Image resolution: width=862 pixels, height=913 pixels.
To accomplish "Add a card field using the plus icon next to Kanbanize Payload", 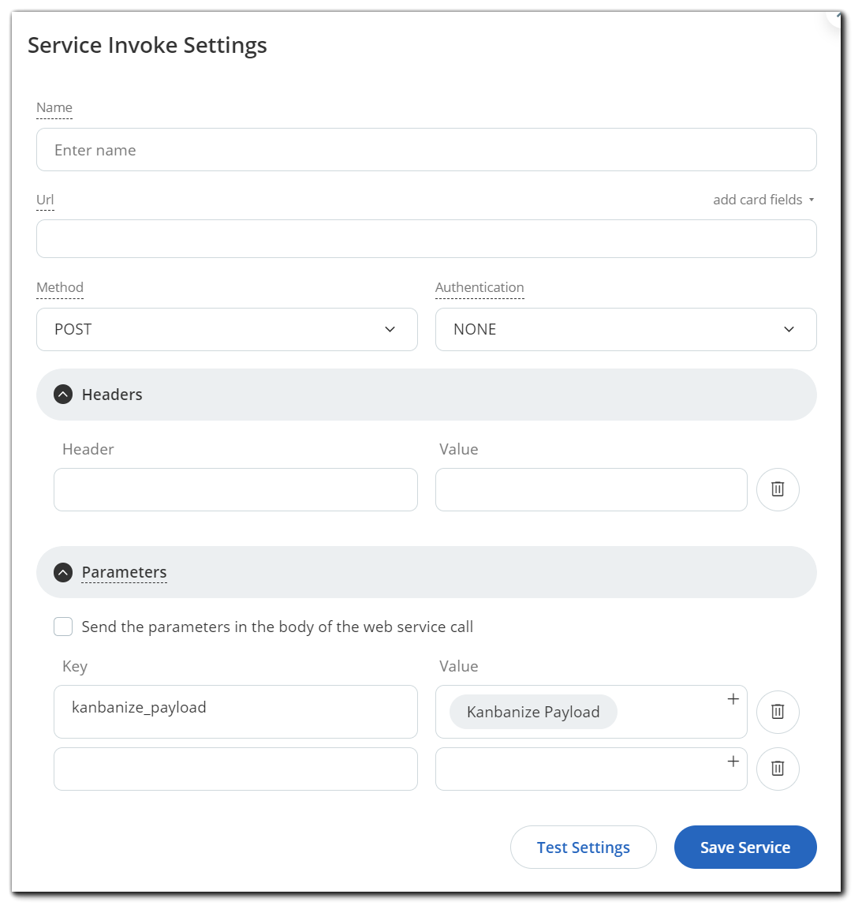I will click(x=733, y=698).
